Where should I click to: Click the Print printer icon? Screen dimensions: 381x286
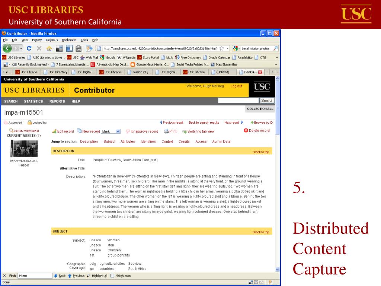(166, 131)
